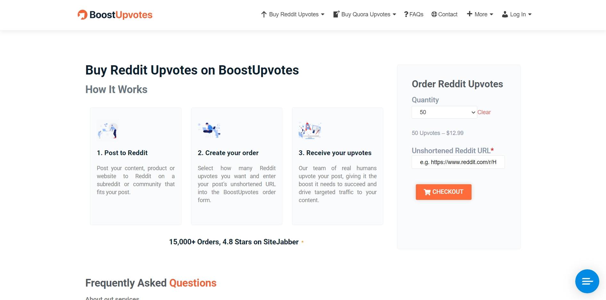Click the 'Buy Reddit Upvotes on BoostUpvotes' title

192,70
